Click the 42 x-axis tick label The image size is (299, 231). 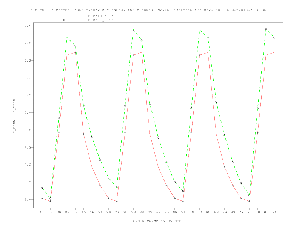click(x=158, y=212)
